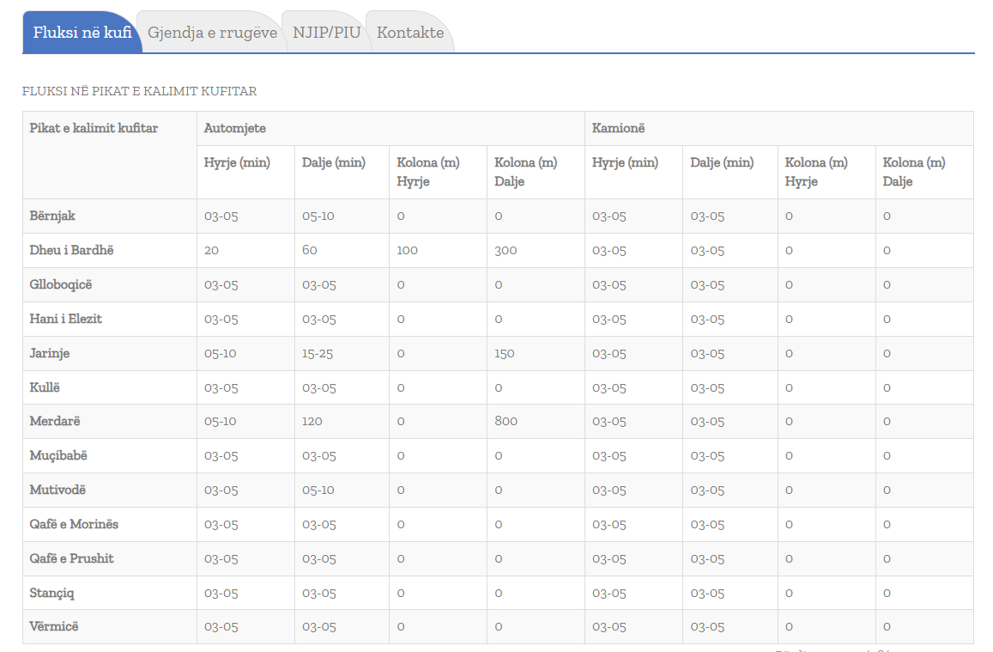
Task: Click the 120 exit time for Merdarë
Action: click(312, 422)
